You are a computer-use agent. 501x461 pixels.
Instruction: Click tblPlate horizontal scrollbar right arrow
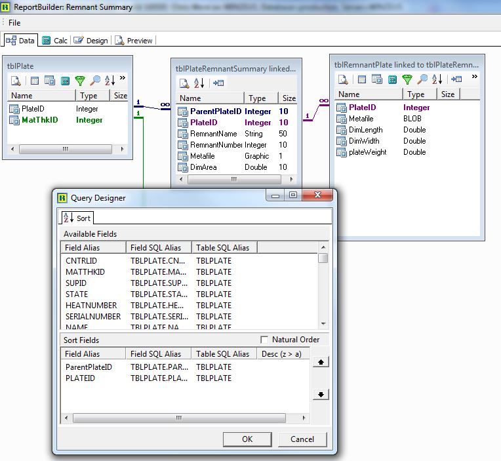(x=122, y=149)
